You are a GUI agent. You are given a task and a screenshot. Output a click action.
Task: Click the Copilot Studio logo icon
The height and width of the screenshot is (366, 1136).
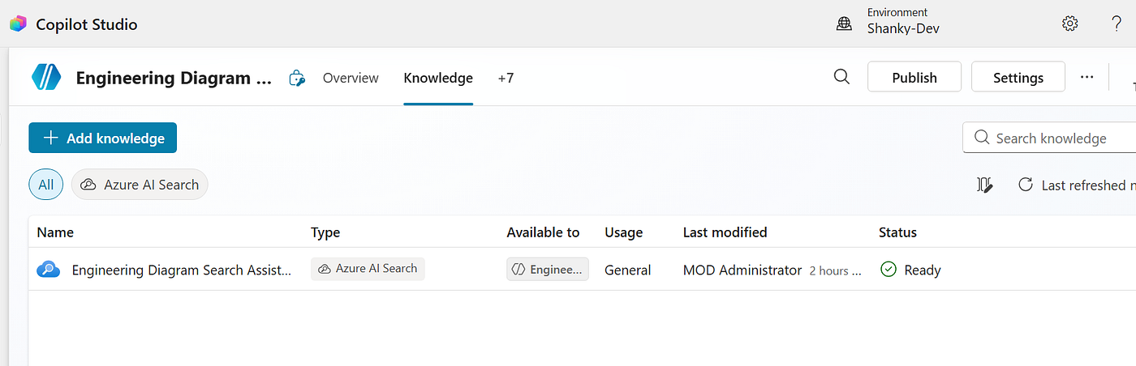[x=18, y=24]
